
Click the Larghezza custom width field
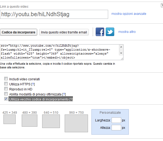[116, 120]
